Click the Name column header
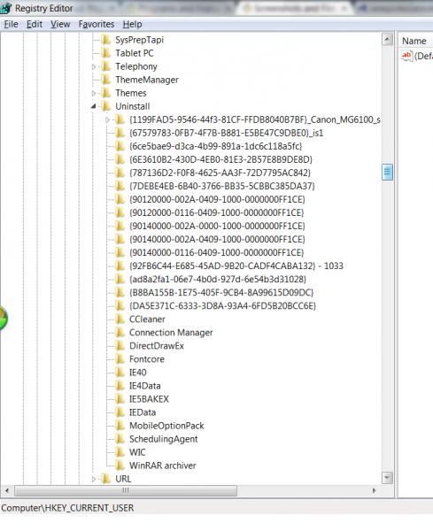Screen dimensions: 433x531 pos(415,41)
